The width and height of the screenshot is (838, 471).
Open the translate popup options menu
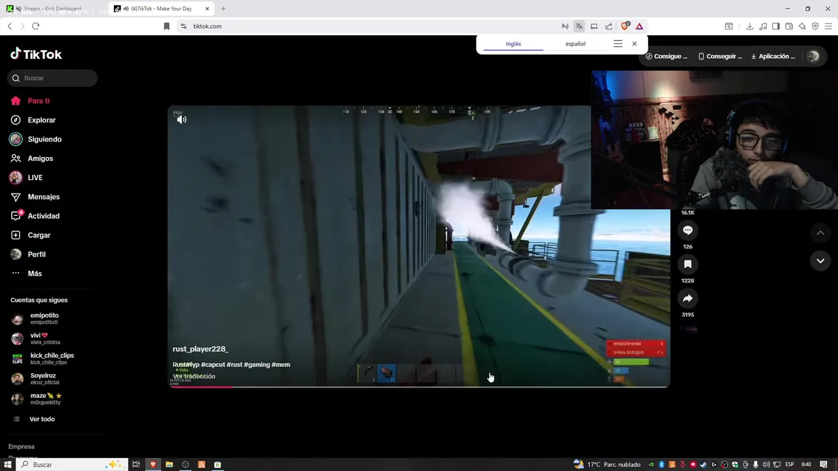pos(618,44)
